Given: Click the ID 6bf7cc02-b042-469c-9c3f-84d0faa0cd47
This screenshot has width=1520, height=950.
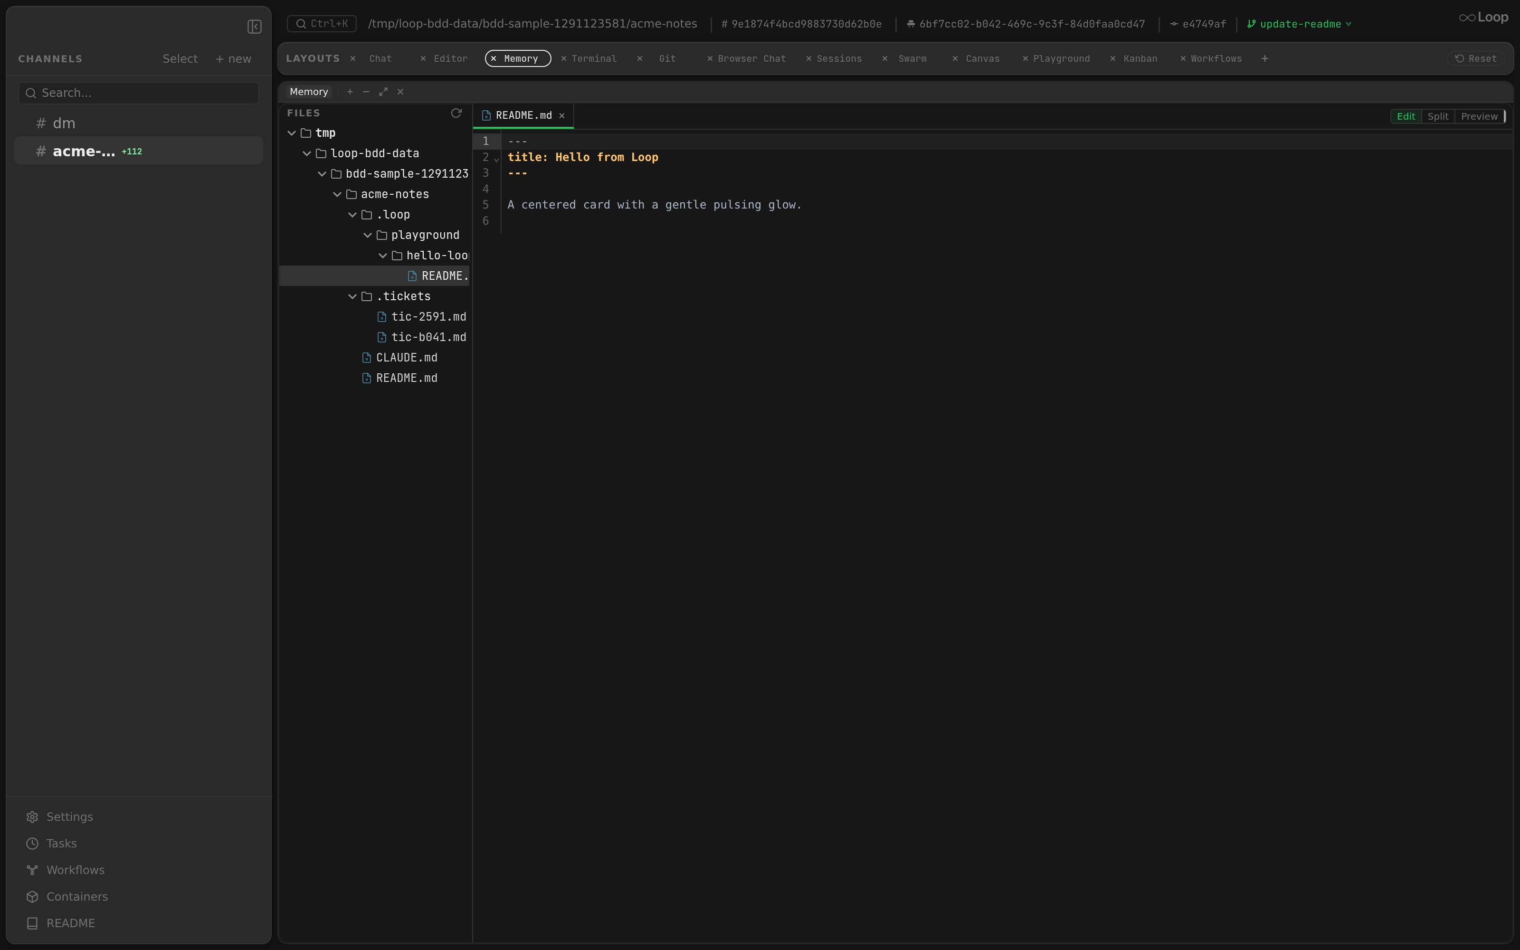Looking at the screenshot, I should [x=1026, y=24].
